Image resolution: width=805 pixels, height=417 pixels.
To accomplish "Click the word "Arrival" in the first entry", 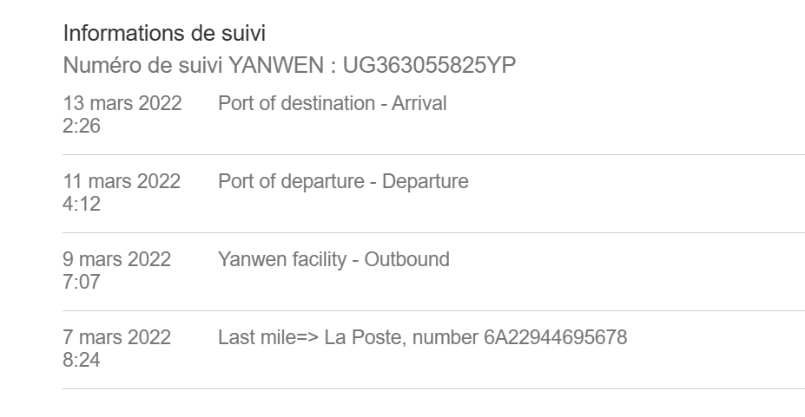I will [x=419, y=104].
